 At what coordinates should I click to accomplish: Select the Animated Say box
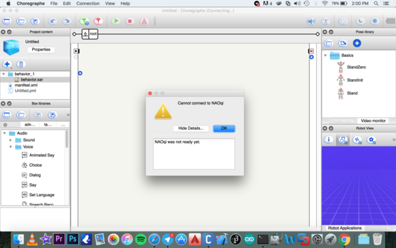(38, 155)
